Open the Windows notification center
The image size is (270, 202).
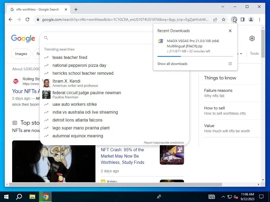pos(261,197)
